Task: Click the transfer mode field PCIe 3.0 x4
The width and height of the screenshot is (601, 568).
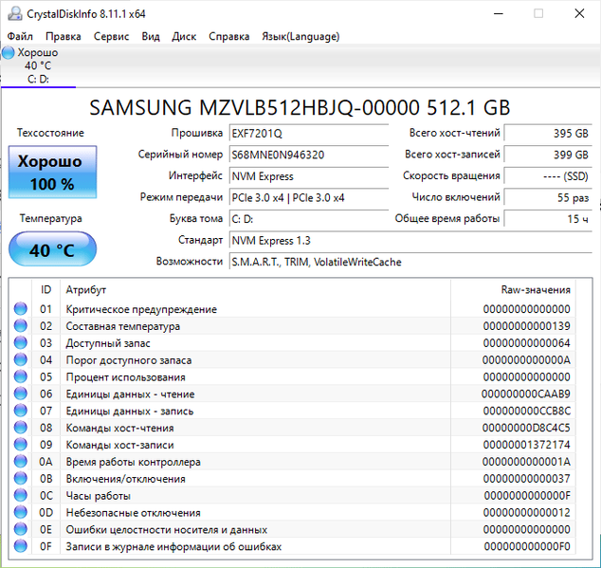Action: 309,198
